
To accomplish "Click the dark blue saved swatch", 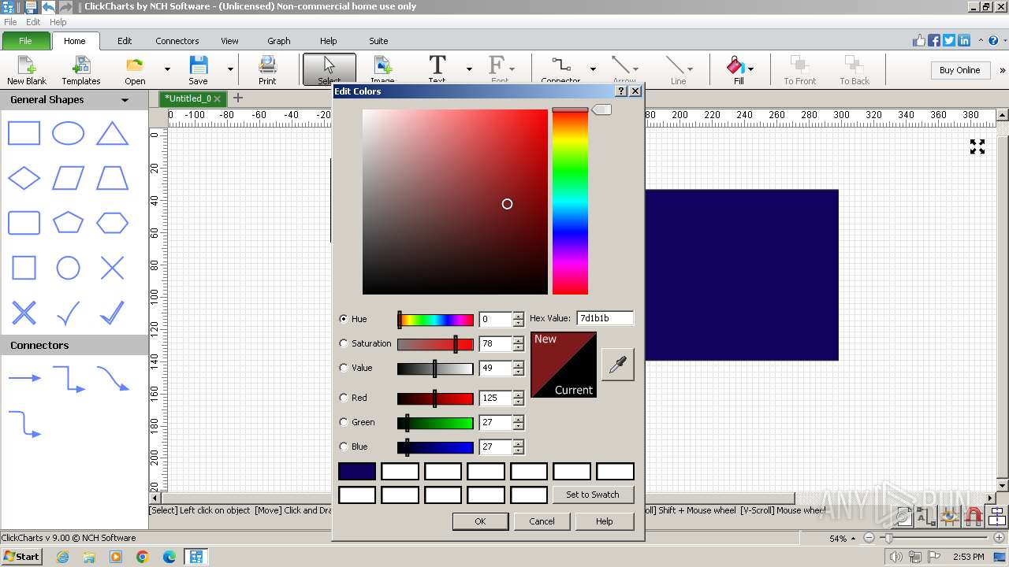I will pyautogui.click(x=357, y=472).
